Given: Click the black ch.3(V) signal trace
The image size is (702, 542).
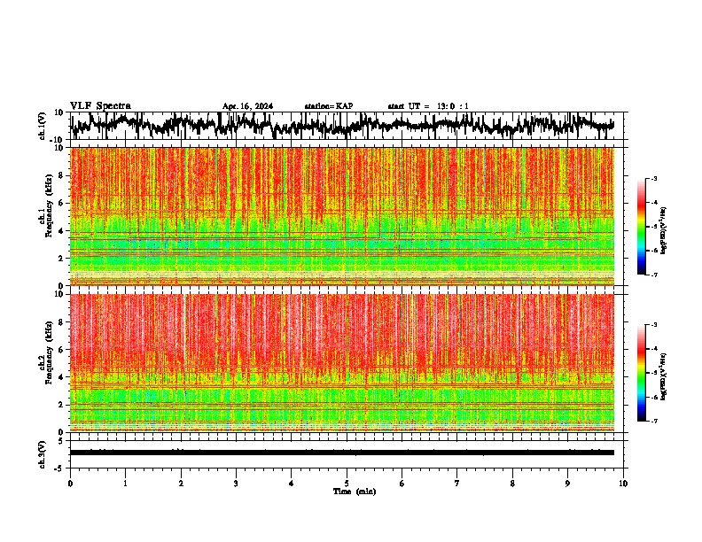Looking at the screenshot, I should (342, 453).
